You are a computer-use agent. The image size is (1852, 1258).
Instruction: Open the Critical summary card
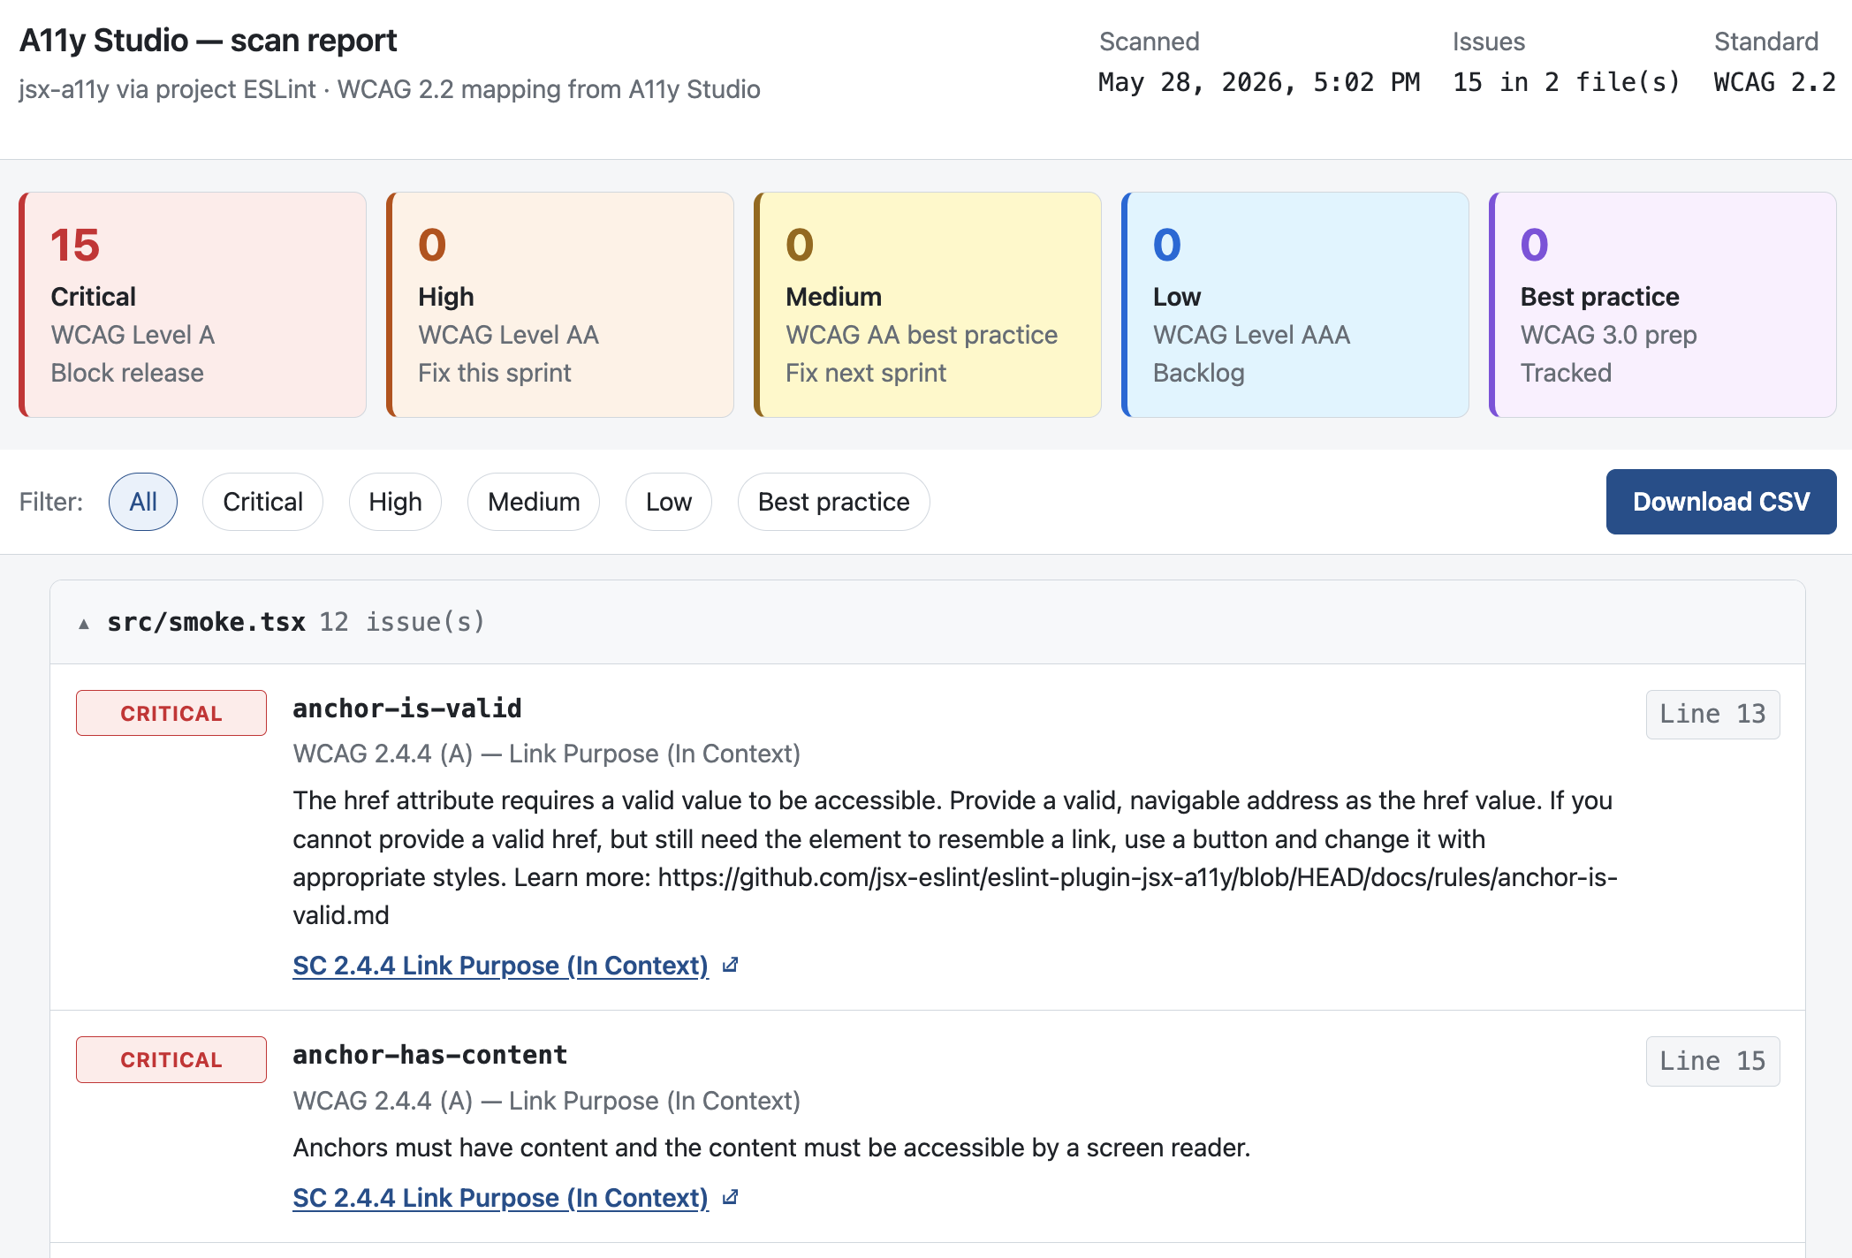[x=193, y=305]
